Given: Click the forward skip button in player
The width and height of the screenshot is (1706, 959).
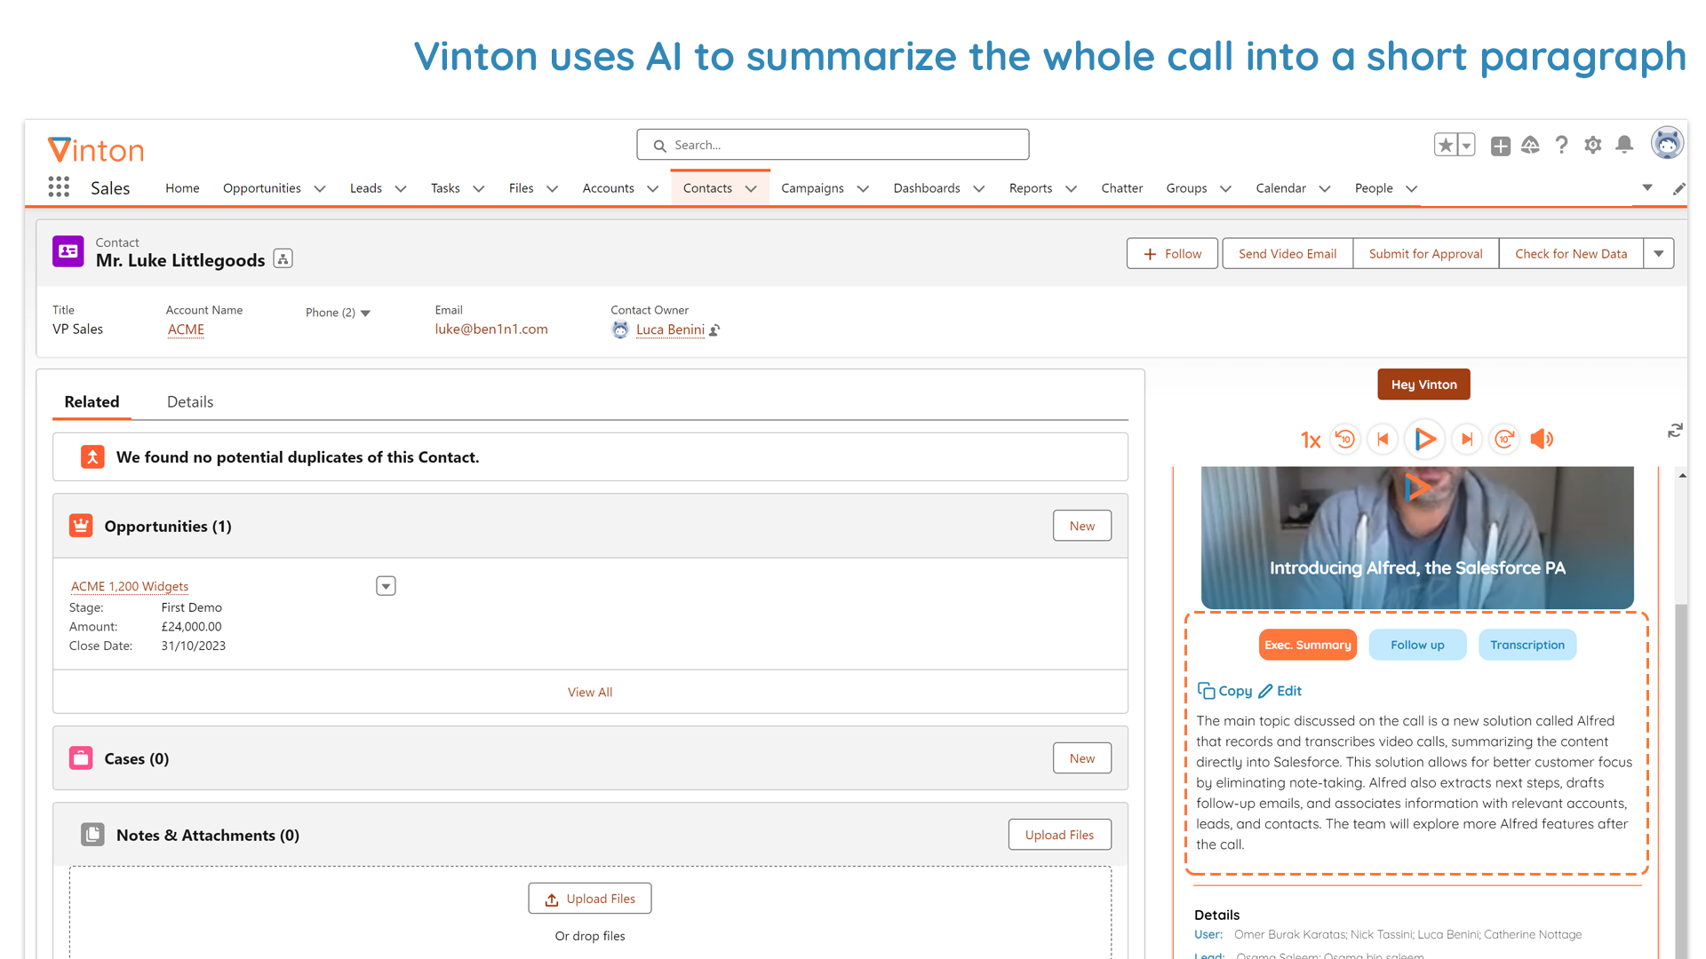Looking at the screenshot, I should pos(1464,438).
